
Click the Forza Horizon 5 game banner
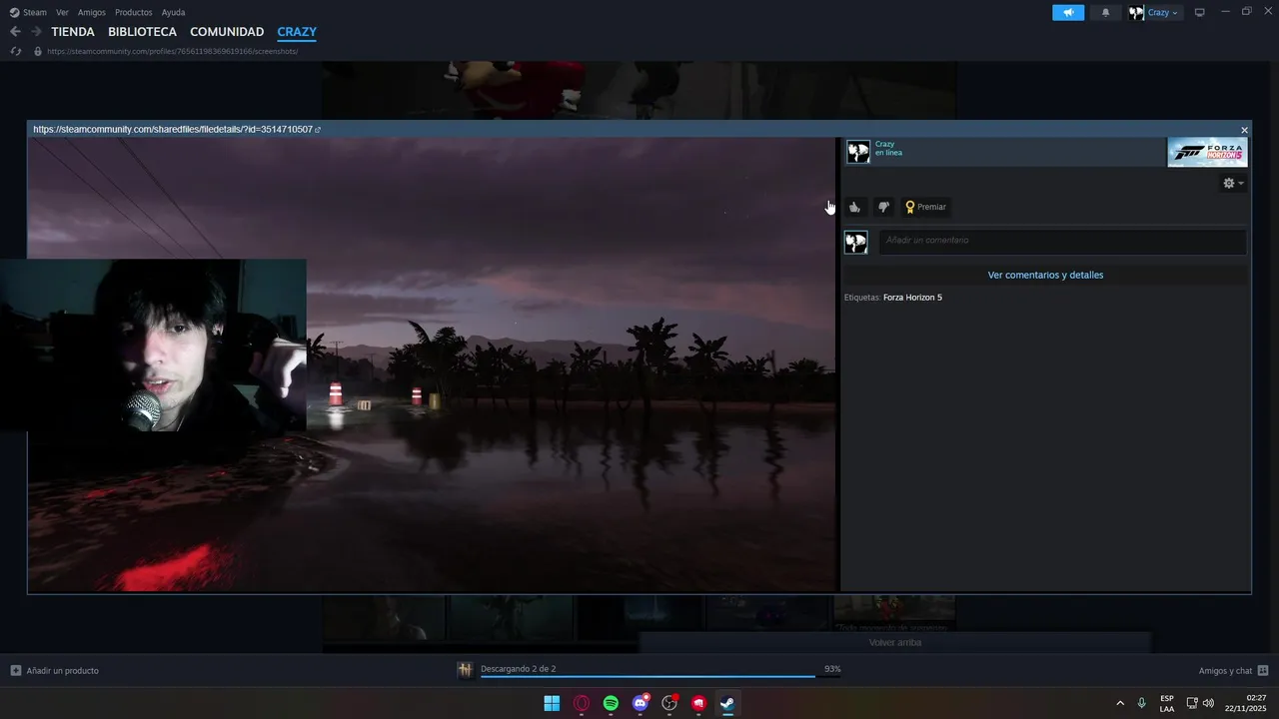(x=1207, y=152)
